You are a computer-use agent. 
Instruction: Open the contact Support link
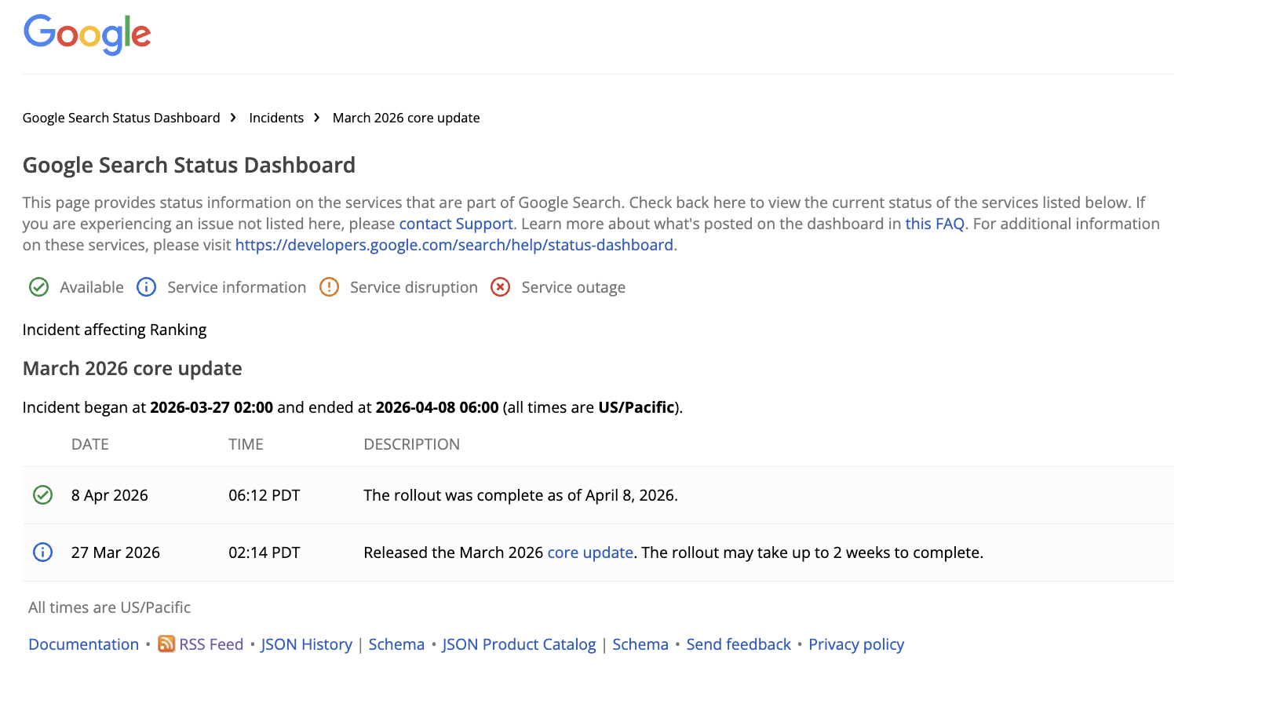pyautogui.click(x=455, y=223)
